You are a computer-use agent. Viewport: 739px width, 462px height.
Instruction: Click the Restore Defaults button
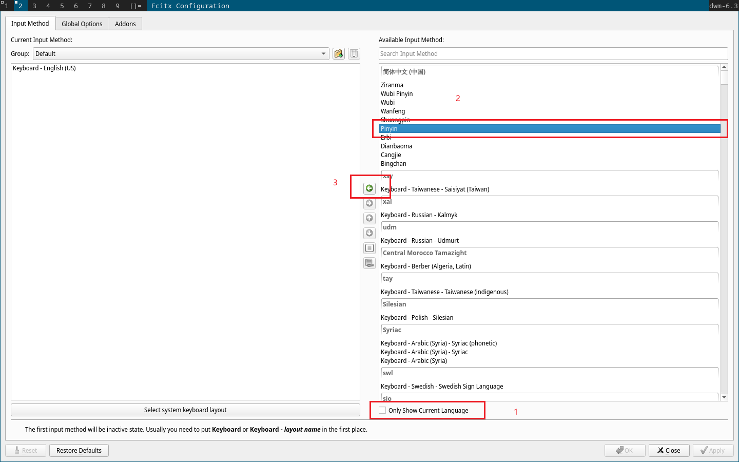point(79,451)
